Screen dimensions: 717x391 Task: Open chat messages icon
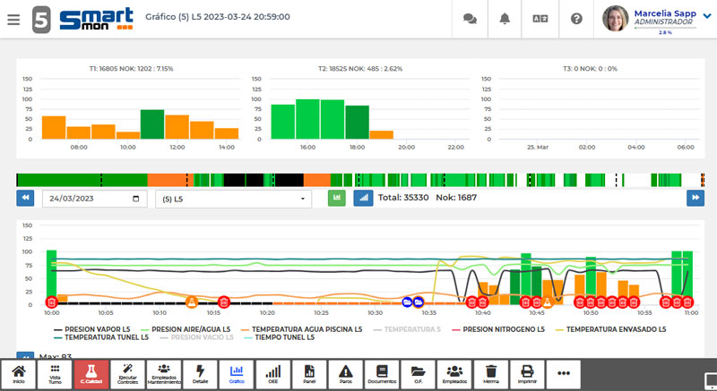tap(469, 19)
